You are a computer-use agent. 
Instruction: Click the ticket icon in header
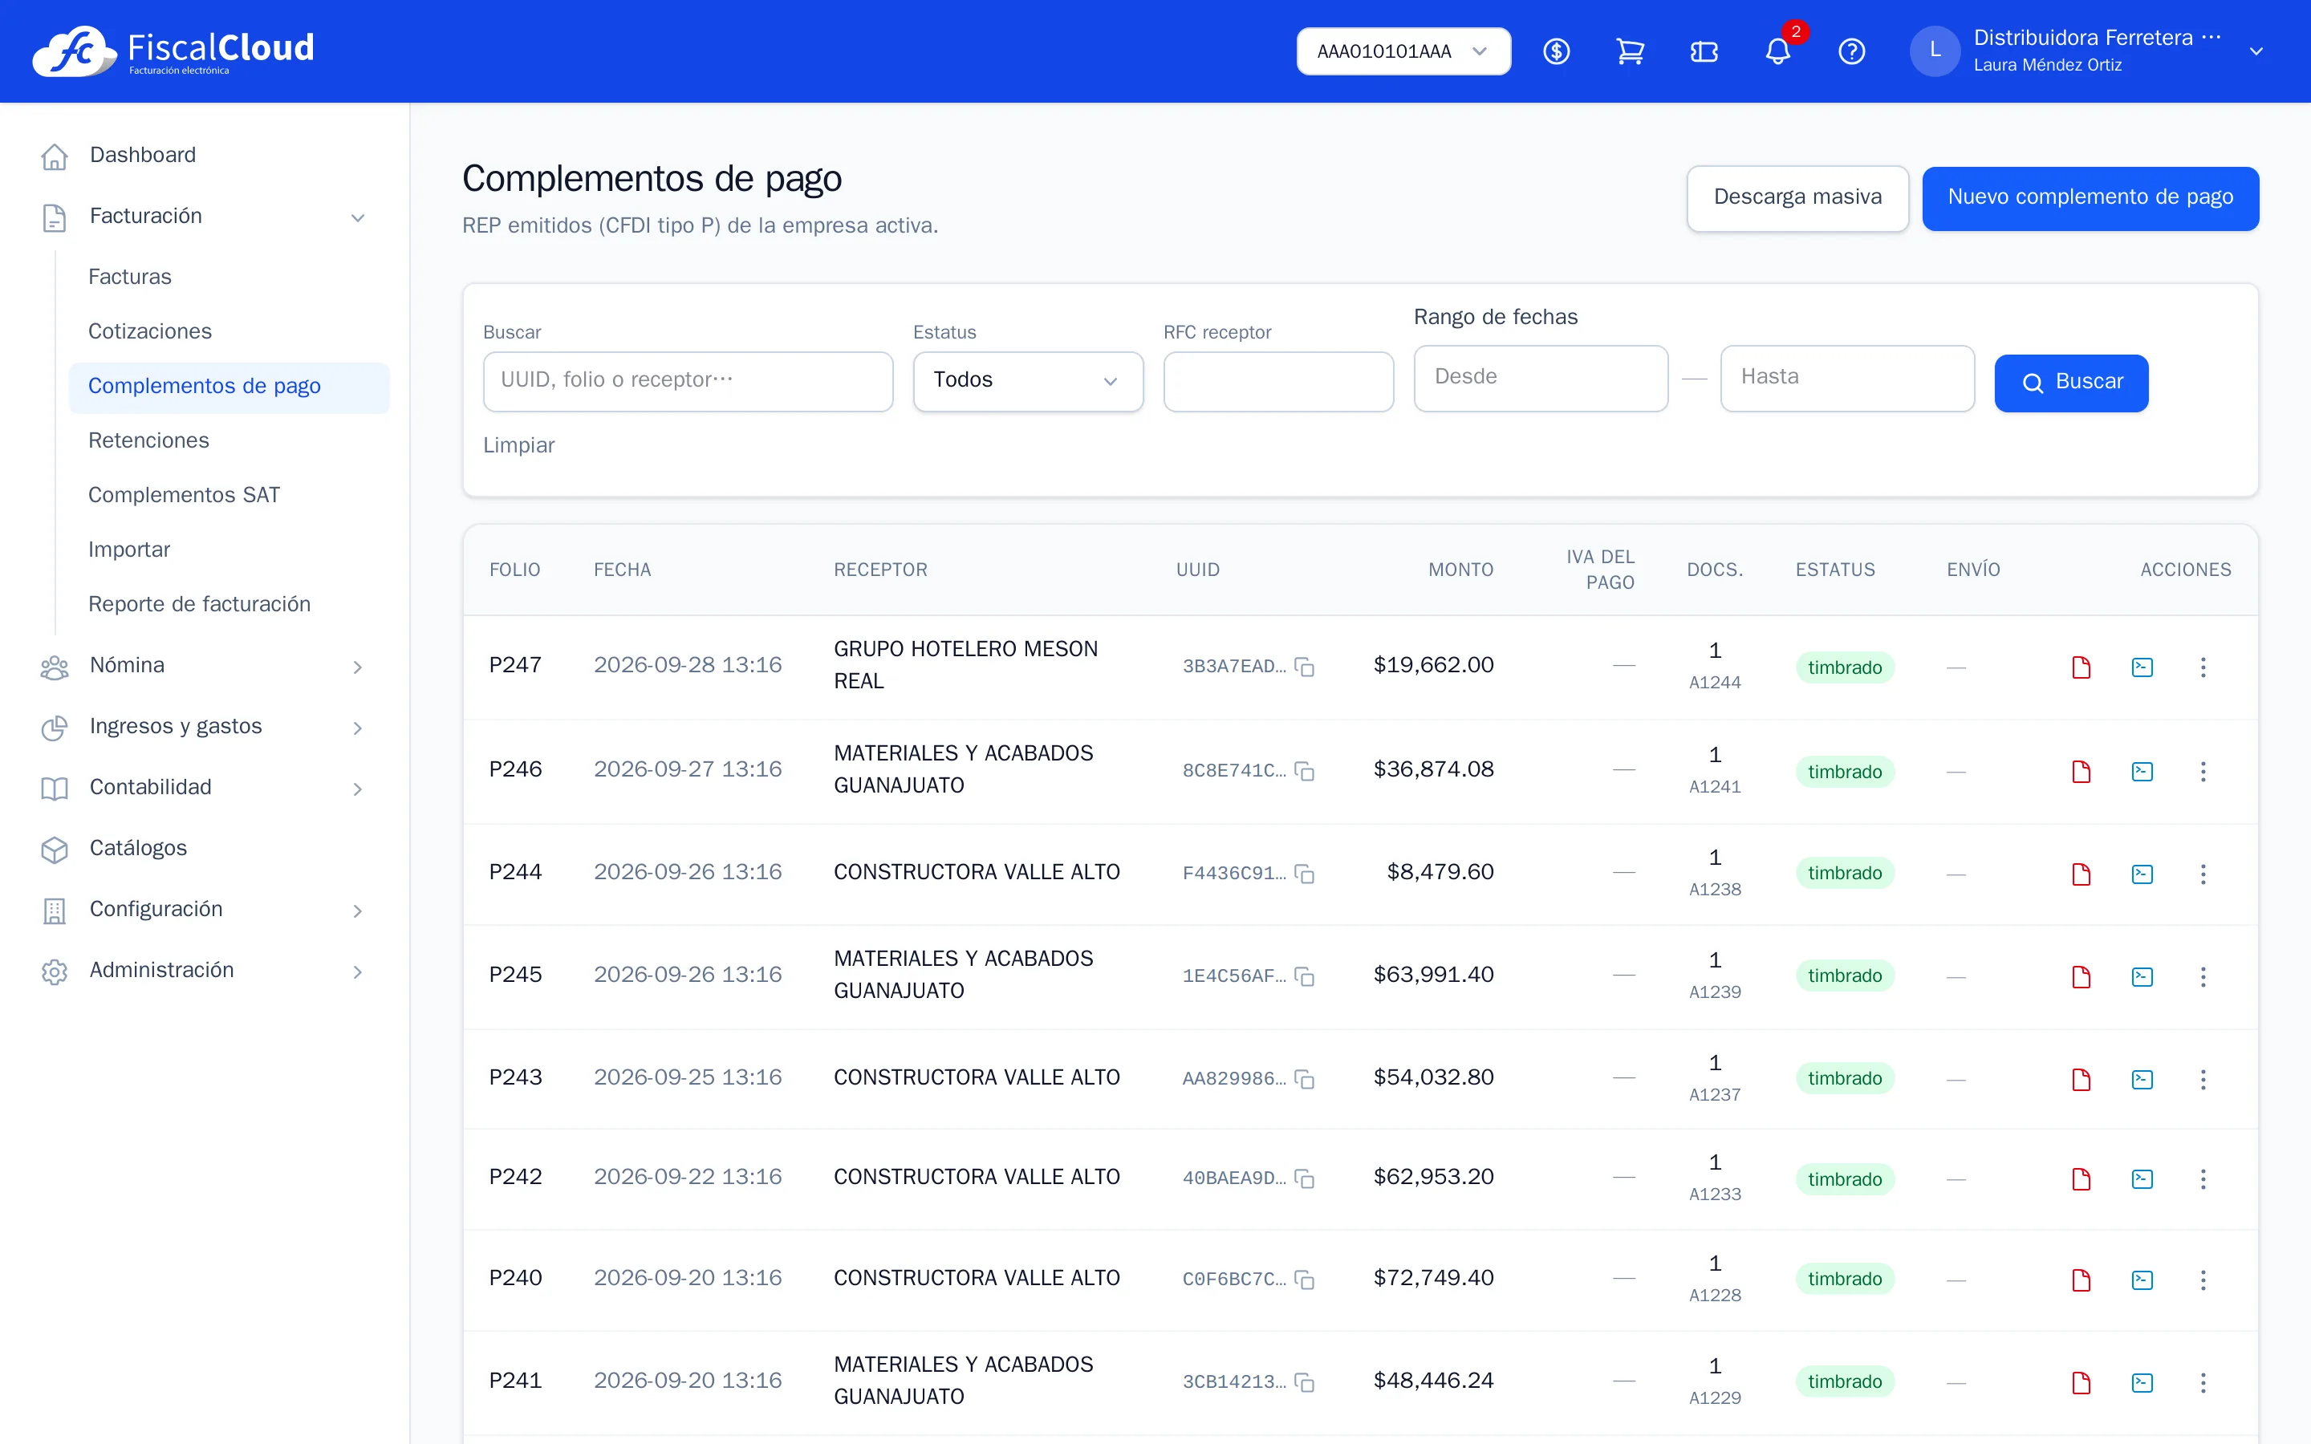click(x=1704, y=51)
